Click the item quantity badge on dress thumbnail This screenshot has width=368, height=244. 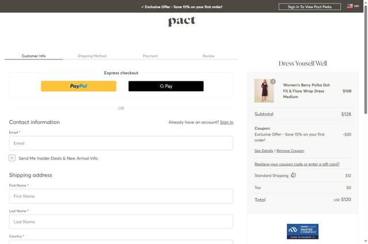pyautogui.click(x=273, y=82)
